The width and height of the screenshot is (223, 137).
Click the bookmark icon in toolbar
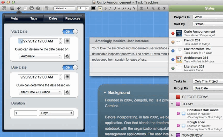pyautogui.click(x=147, y=8)
